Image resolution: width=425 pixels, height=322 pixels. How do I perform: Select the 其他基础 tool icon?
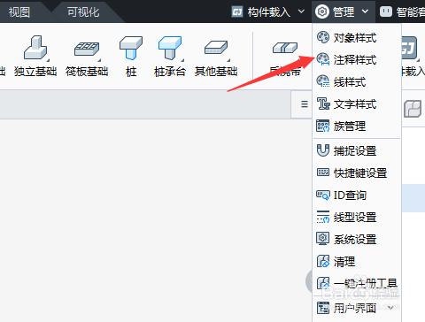(216, 48)
